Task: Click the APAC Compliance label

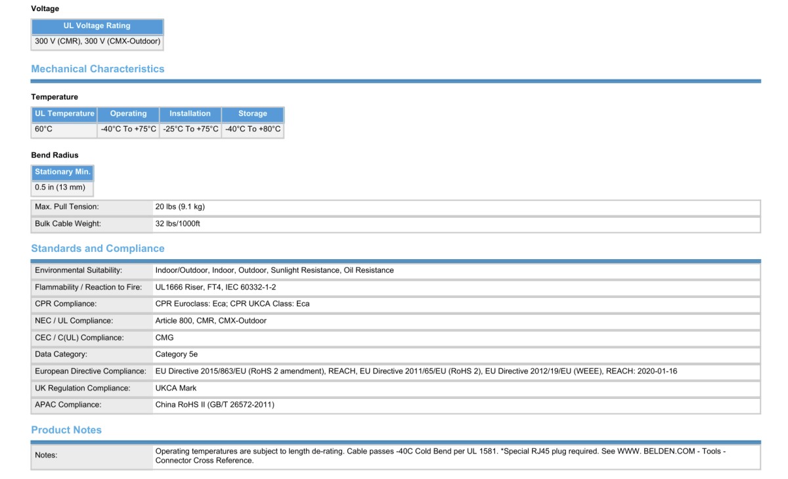Action: (x=68, y=405)
